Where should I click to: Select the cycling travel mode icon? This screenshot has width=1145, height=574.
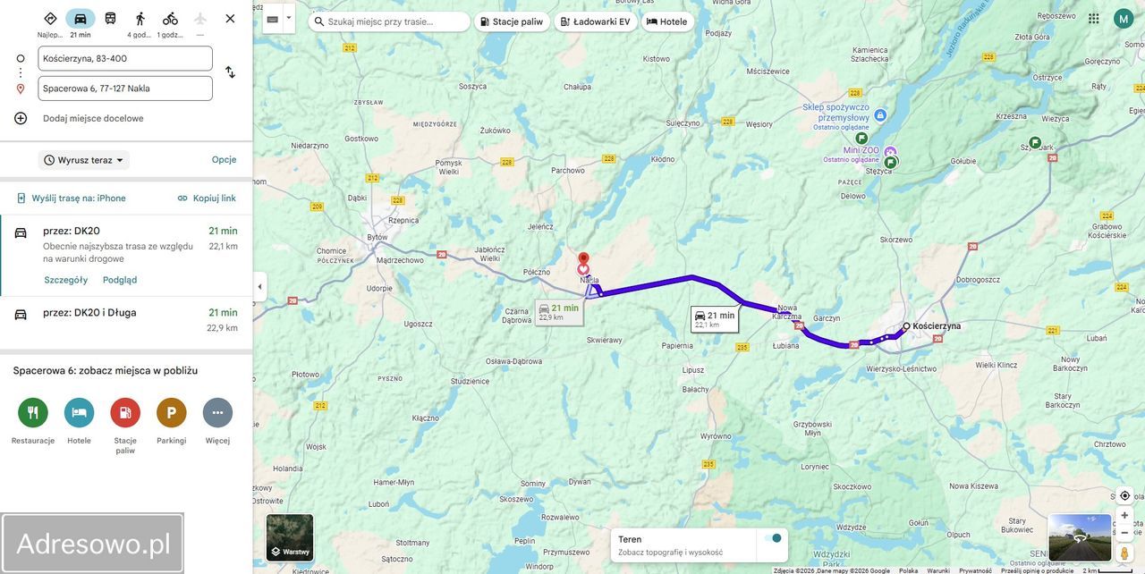click(170, 19)
